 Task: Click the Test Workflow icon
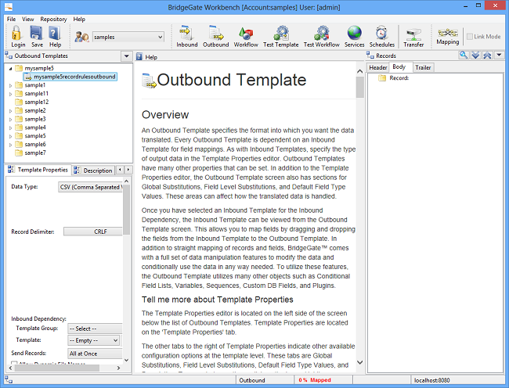[322, 33]
